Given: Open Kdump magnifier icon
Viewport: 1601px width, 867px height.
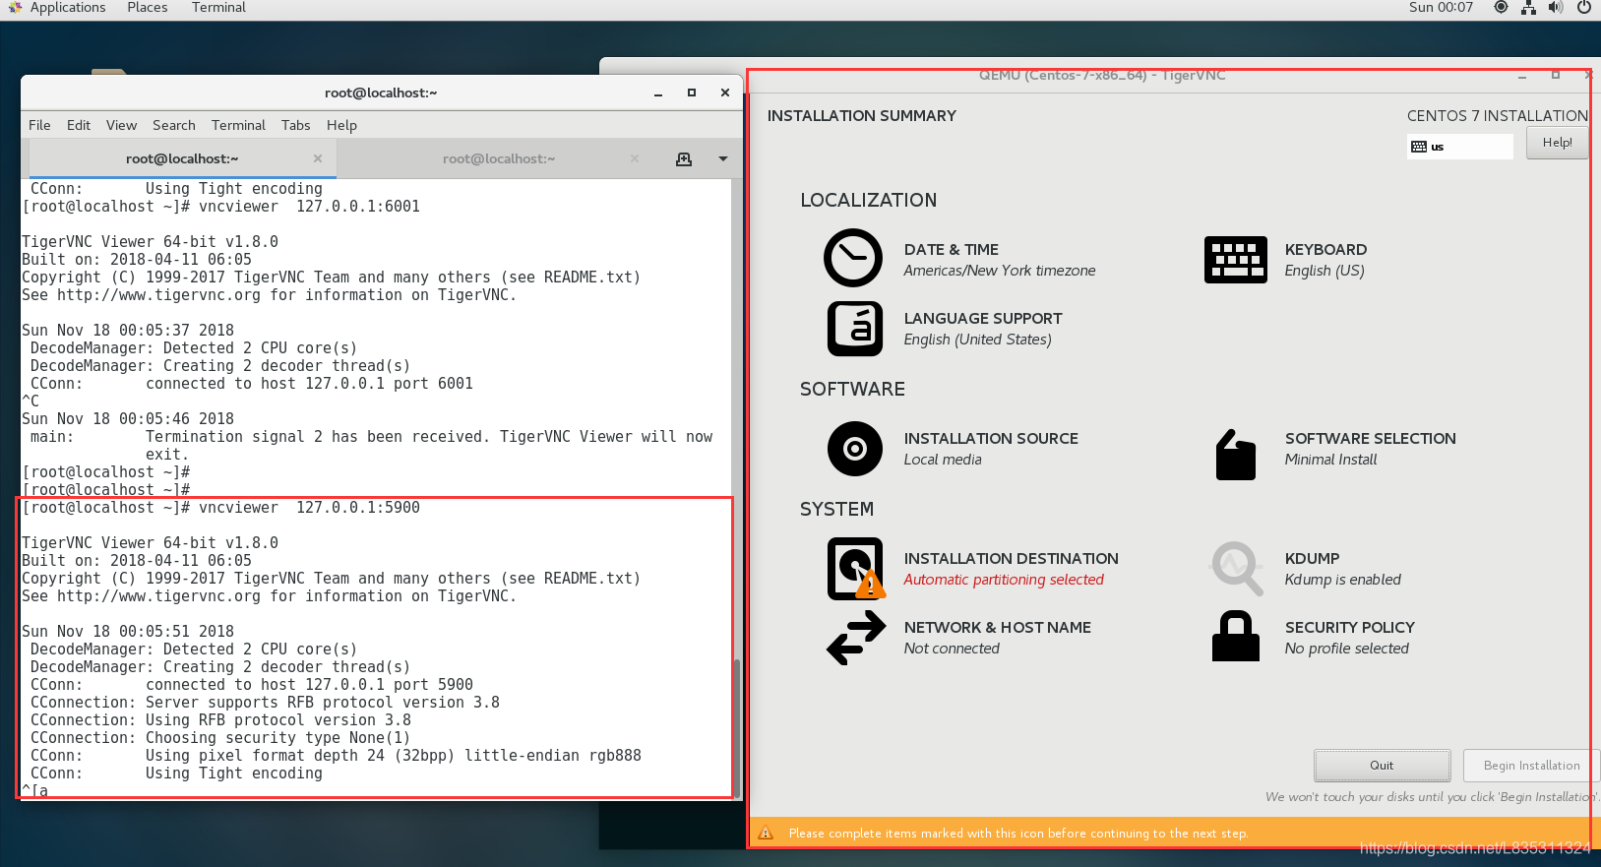Looking at the screenshot, I should coord(1237,568).
